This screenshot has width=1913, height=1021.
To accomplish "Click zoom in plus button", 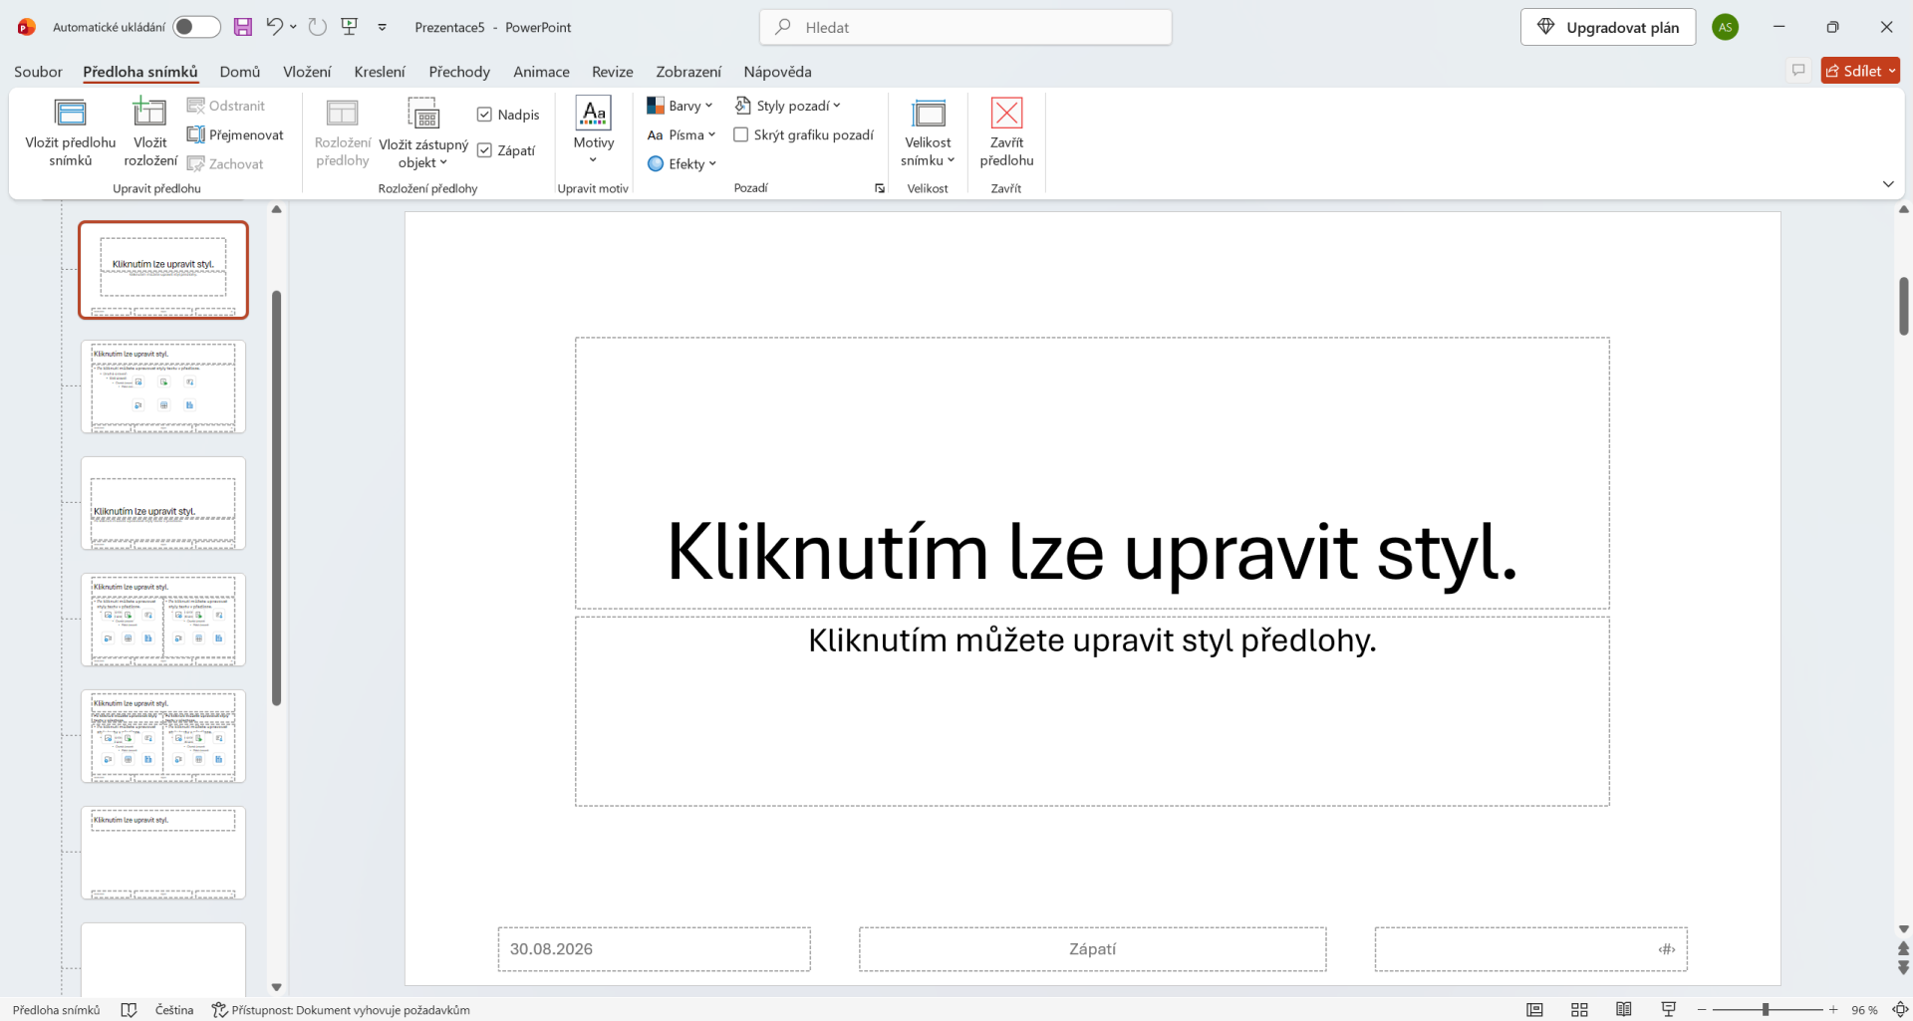I will coord(1833,1010).
